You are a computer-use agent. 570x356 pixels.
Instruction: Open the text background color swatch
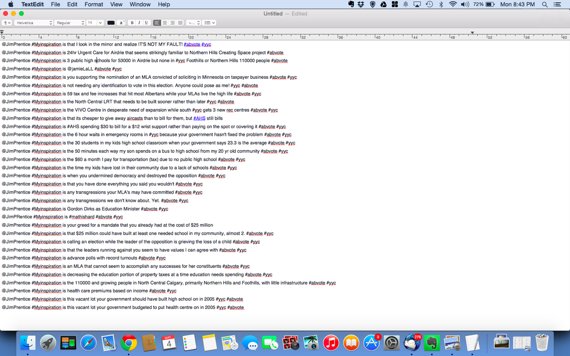tap(121, 23)
